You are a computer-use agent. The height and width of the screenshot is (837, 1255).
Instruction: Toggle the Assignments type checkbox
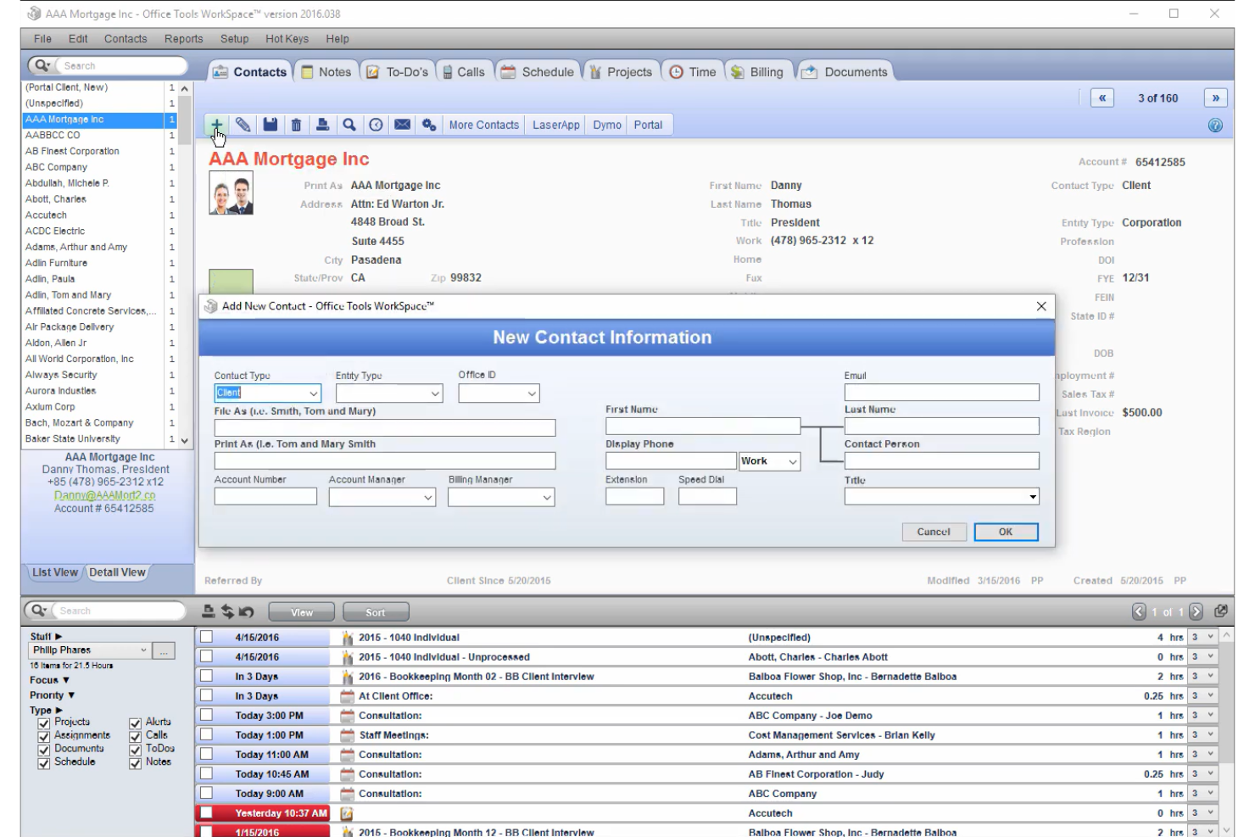[x=44, y=737]
